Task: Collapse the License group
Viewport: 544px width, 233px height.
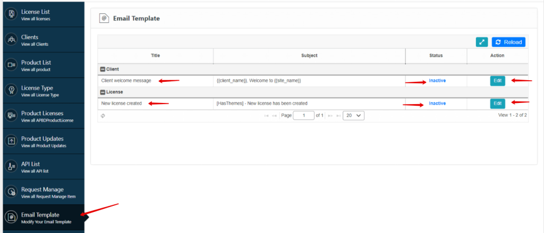Action: (103, 92)
